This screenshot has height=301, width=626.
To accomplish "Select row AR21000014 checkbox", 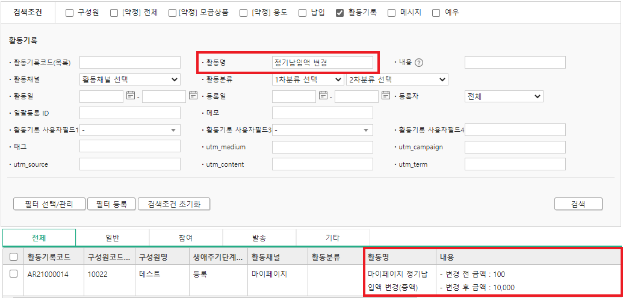I will coord(14,273).
